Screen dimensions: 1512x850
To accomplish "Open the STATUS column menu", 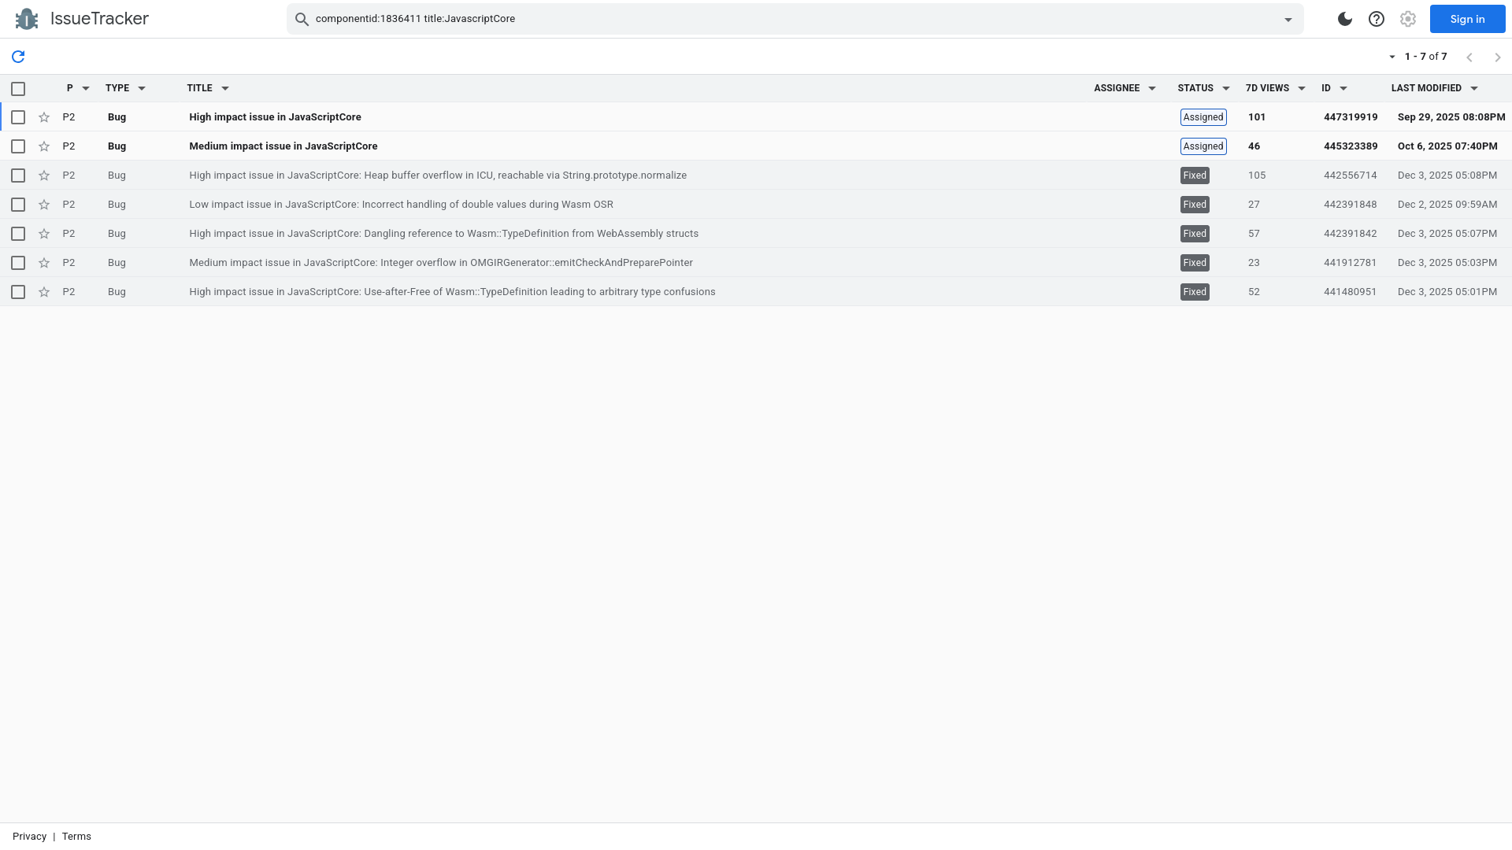I will 1225,88.
